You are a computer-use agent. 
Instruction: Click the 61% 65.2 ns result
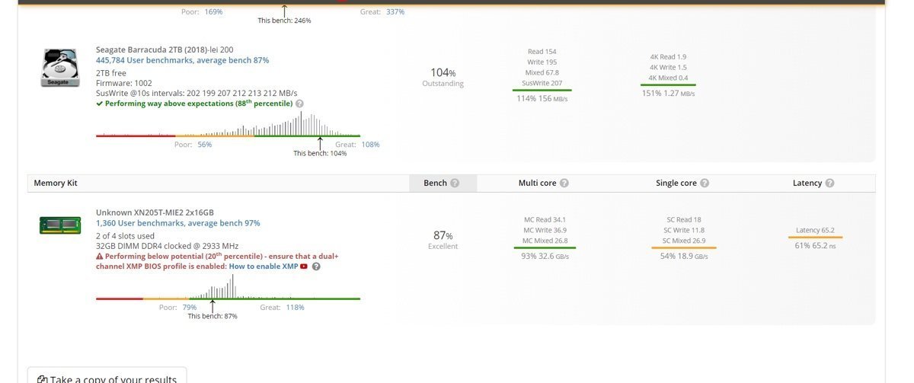coord(814,246)
